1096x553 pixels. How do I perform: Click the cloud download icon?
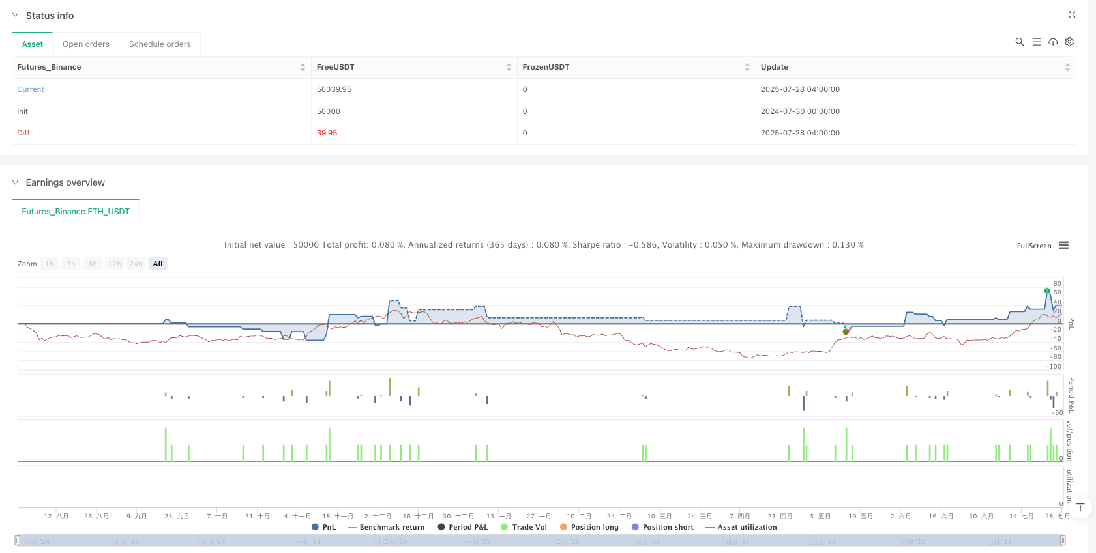pyautogui.click(x=1053, y=42)
